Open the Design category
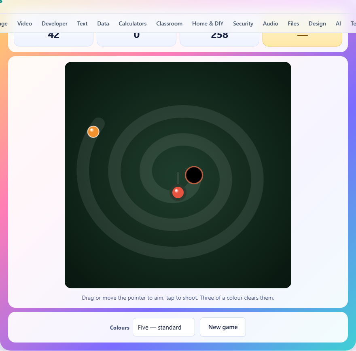This screenshot has height=351, width=356. pyautogui.click(x=317, y=23)
